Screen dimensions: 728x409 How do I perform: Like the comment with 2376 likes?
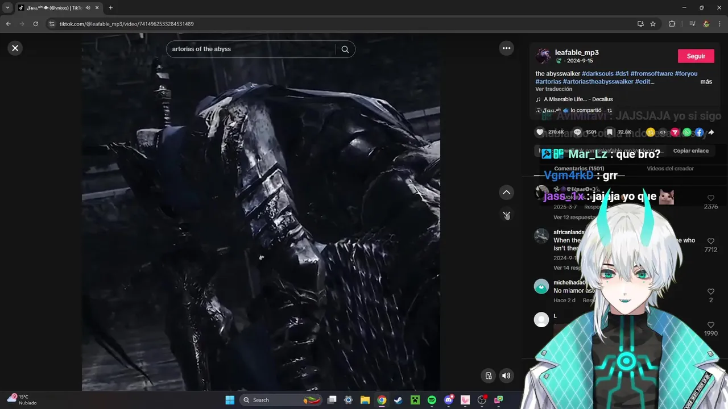710,198
